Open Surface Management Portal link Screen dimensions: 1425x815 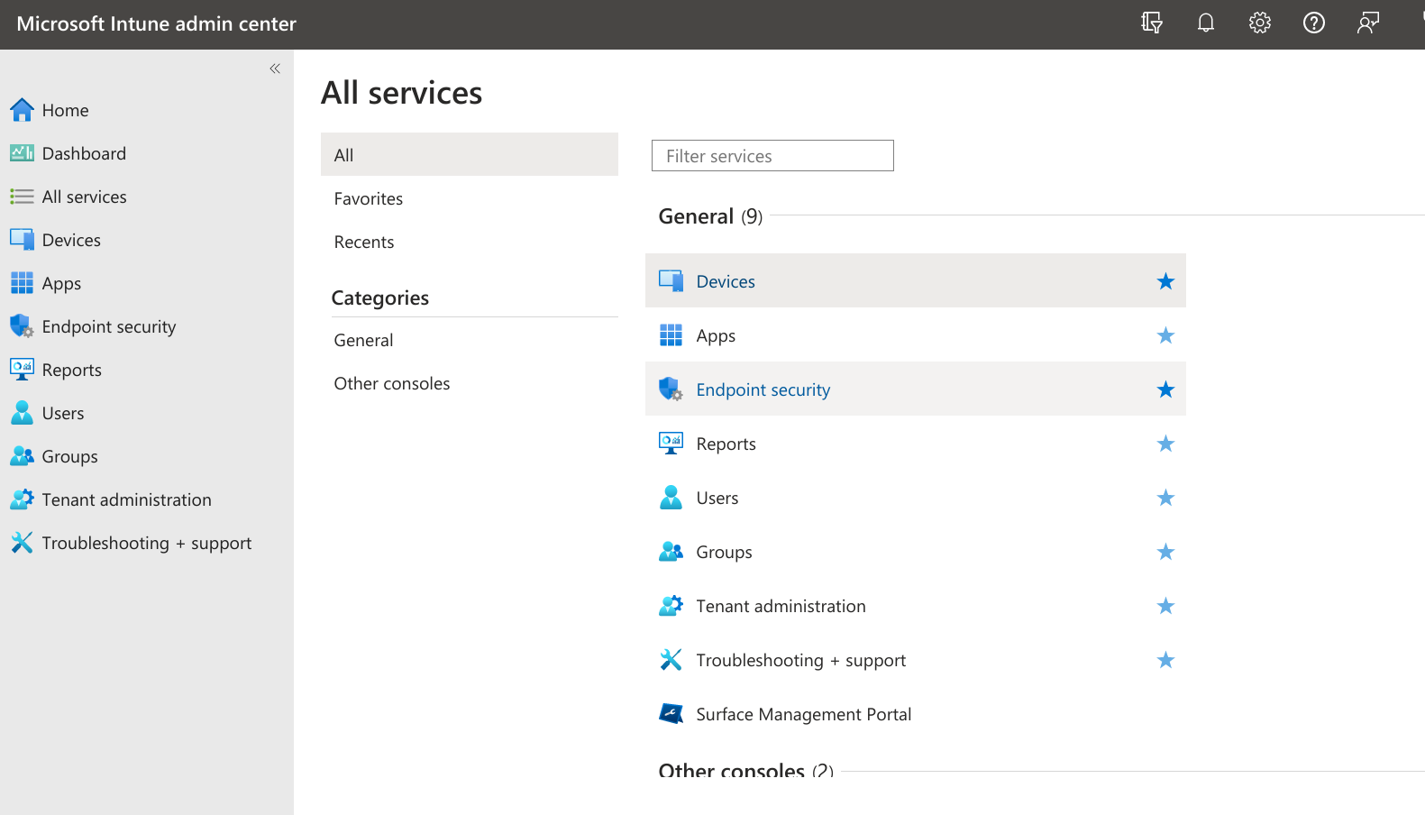[803, 715]
